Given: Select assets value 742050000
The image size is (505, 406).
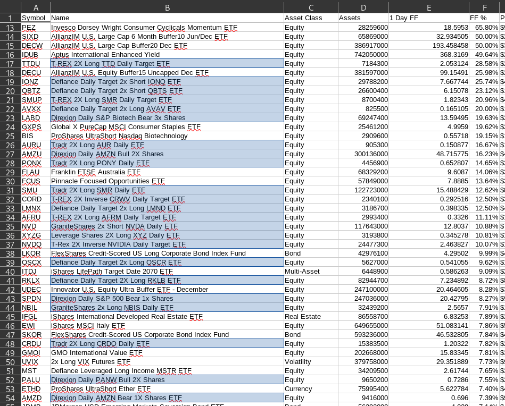Looking at the screenshot, I should pos(363,55).
